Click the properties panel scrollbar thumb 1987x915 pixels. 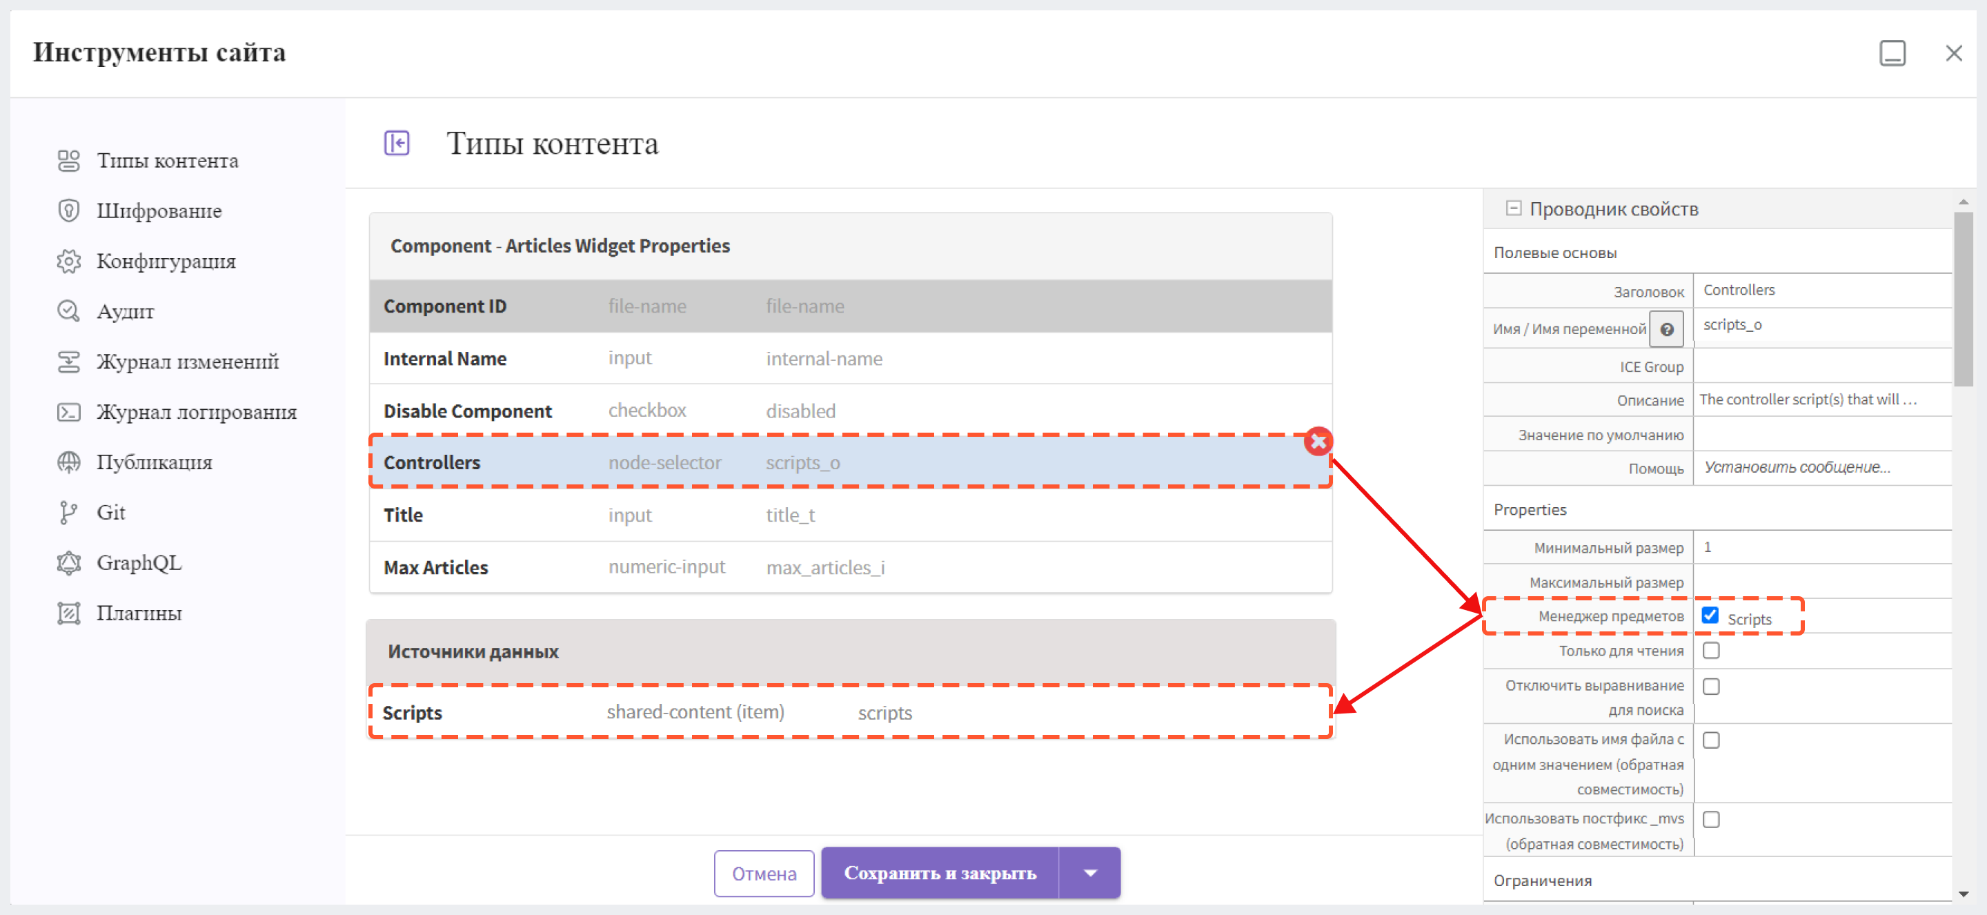(x=1962, y=298)
